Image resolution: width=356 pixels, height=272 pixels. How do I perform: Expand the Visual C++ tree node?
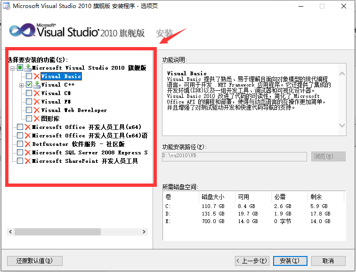tap(21, 86)
